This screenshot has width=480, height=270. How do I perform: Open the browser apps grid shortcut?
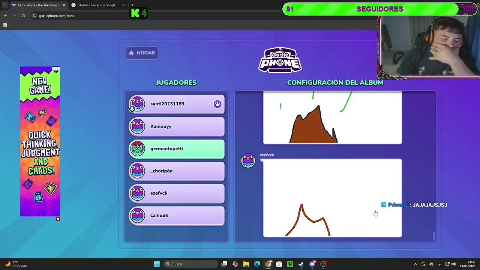coord(5,25)
